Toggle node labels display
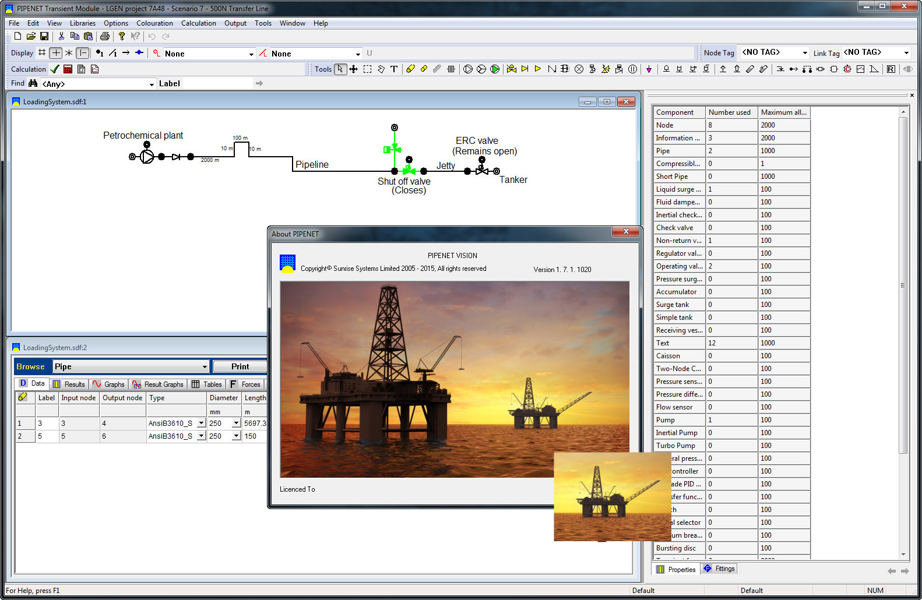Image resolution: width=922 pixels, height=600 pixels. tap(100, 52)
